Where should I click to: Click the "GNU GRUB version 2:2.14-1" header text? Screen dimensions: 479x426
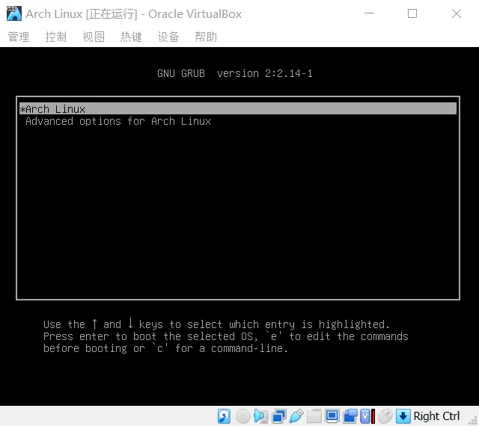click(x=235, y=73)
